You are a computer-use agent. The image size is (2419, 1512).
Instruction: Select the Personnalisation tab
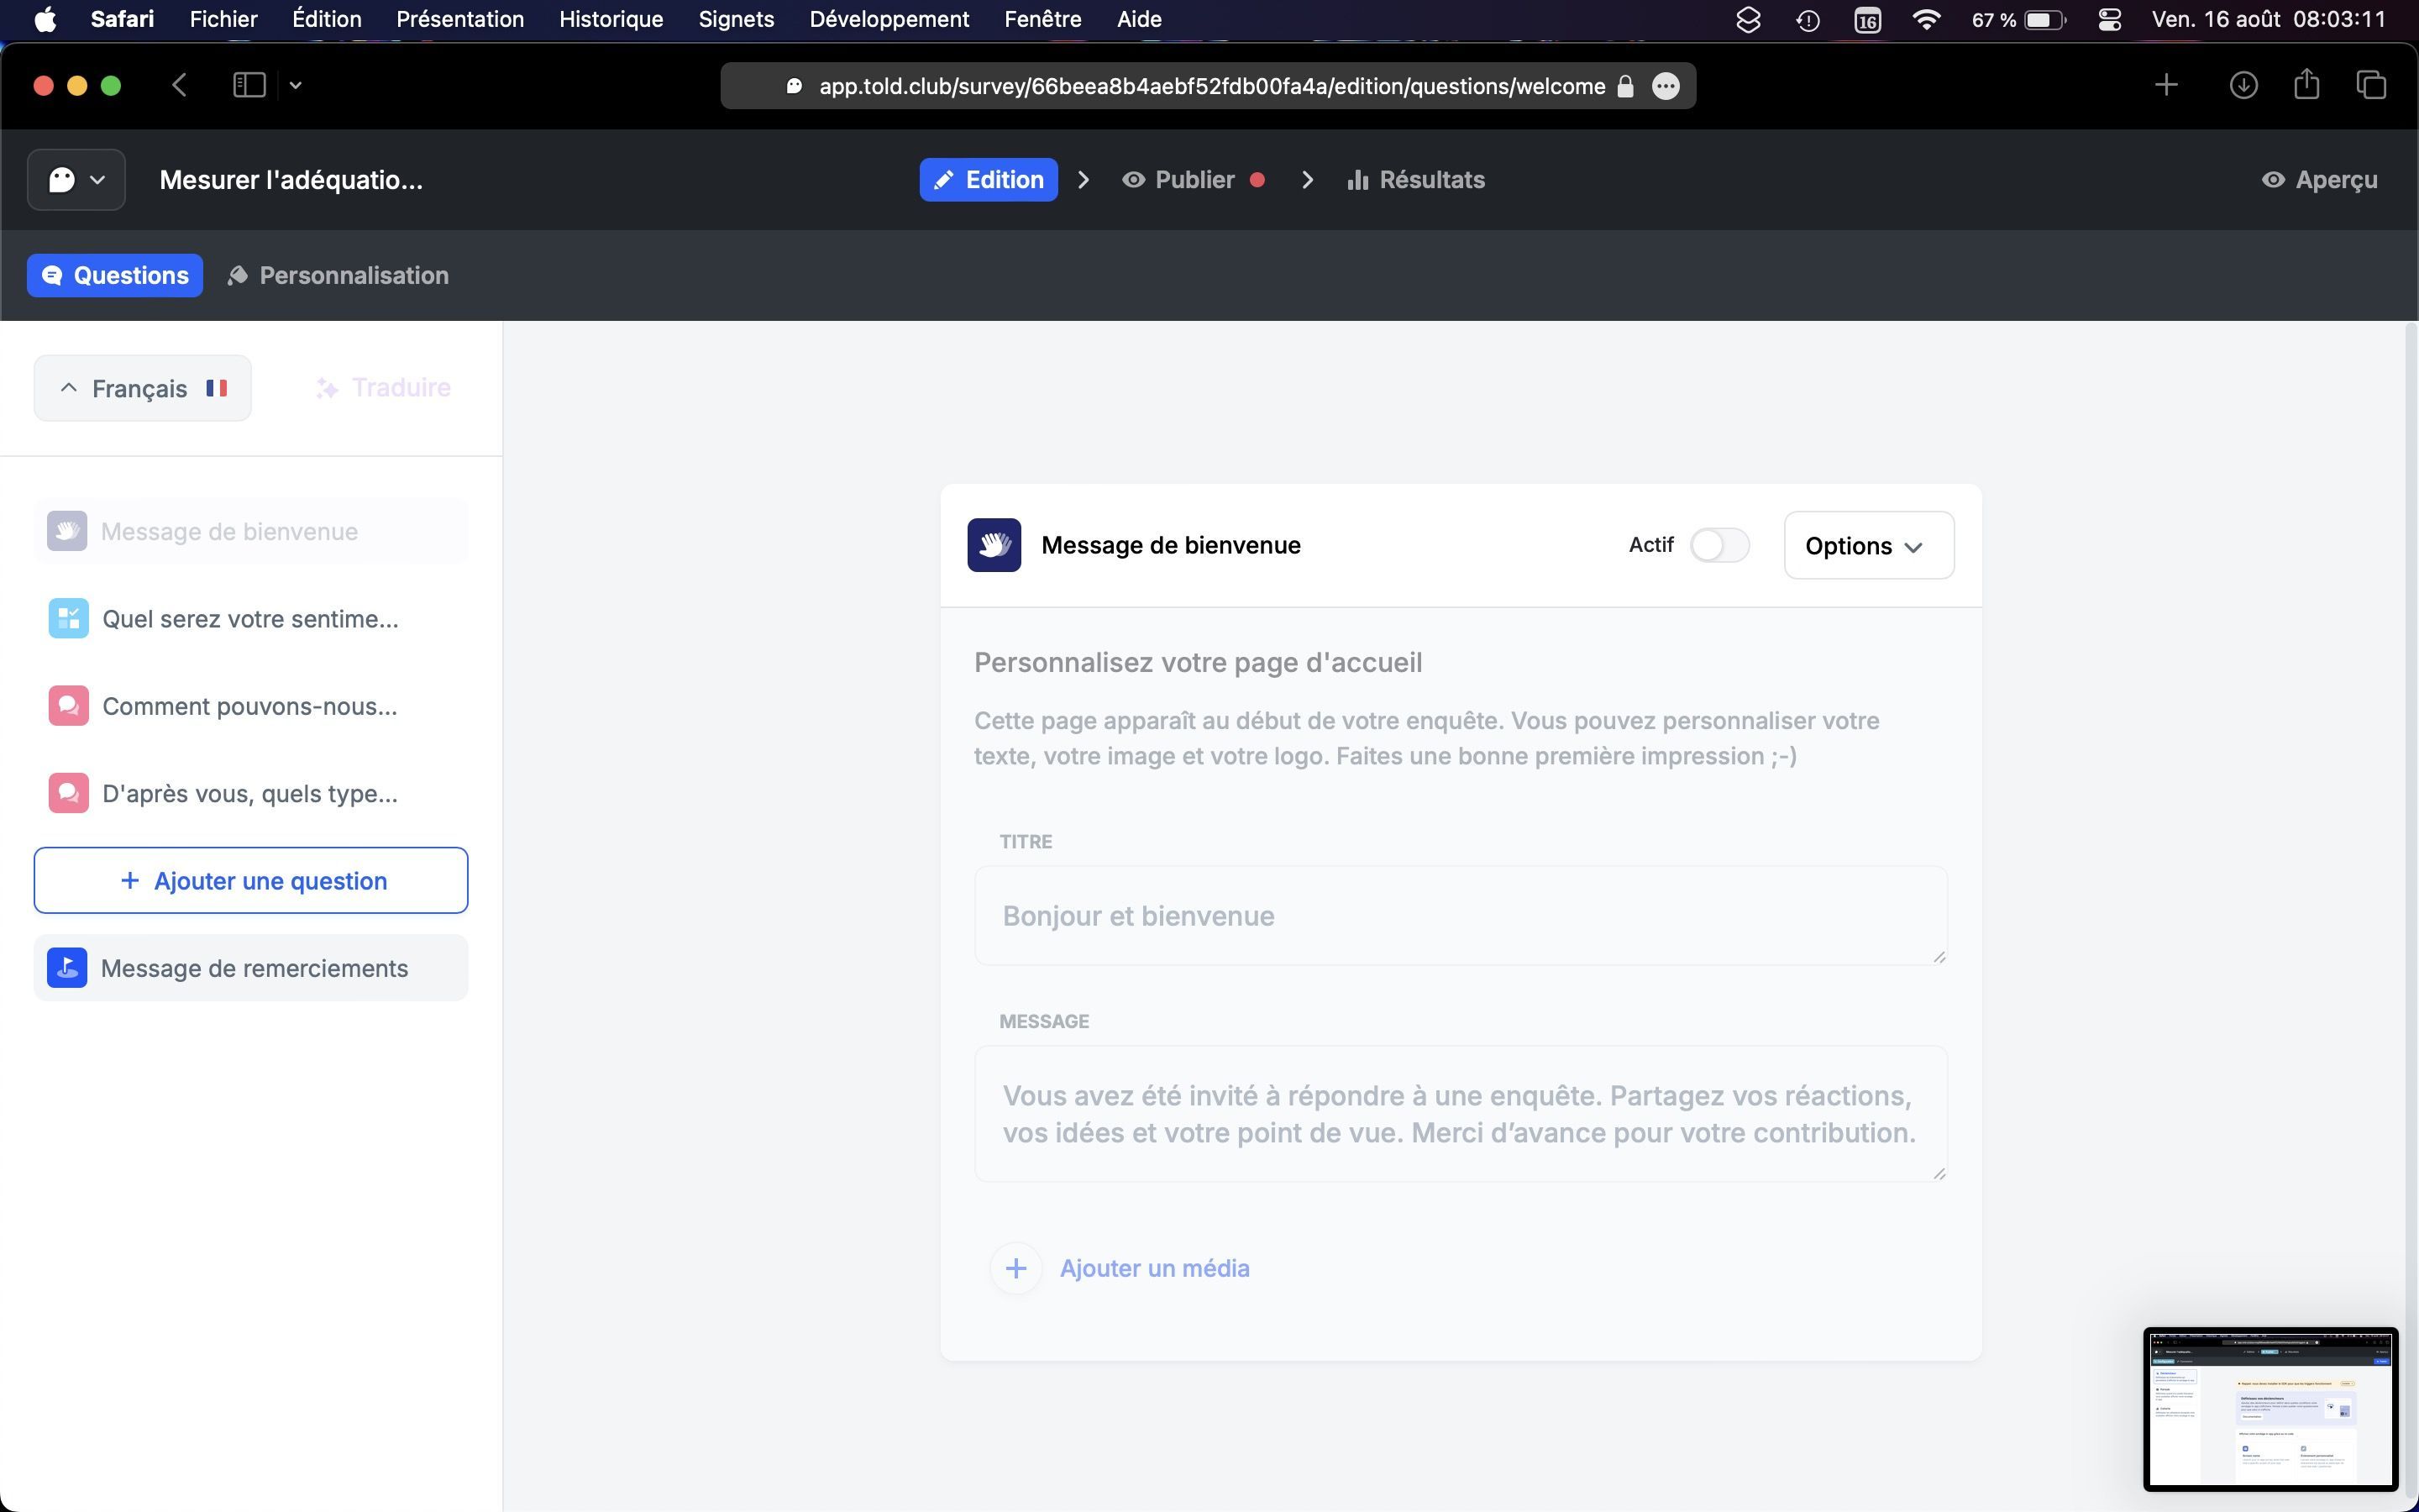coord(339,276)
